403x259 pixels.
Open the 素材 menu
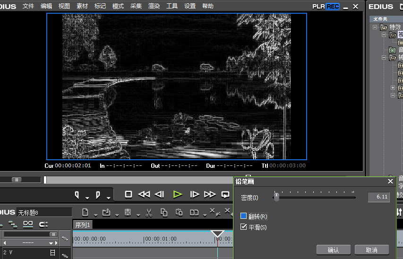(82, 6)
